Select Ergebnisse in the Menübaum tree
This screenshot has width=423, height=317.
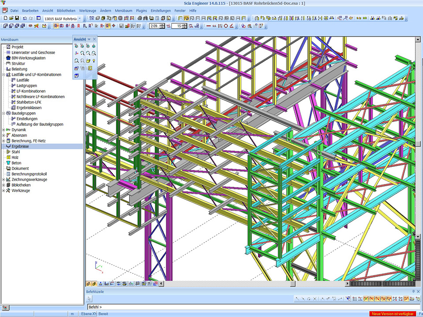(x=20, y=146)
